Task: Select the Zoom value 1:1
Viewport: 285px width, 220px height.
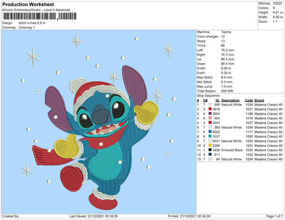Action: tap(275, 22)
